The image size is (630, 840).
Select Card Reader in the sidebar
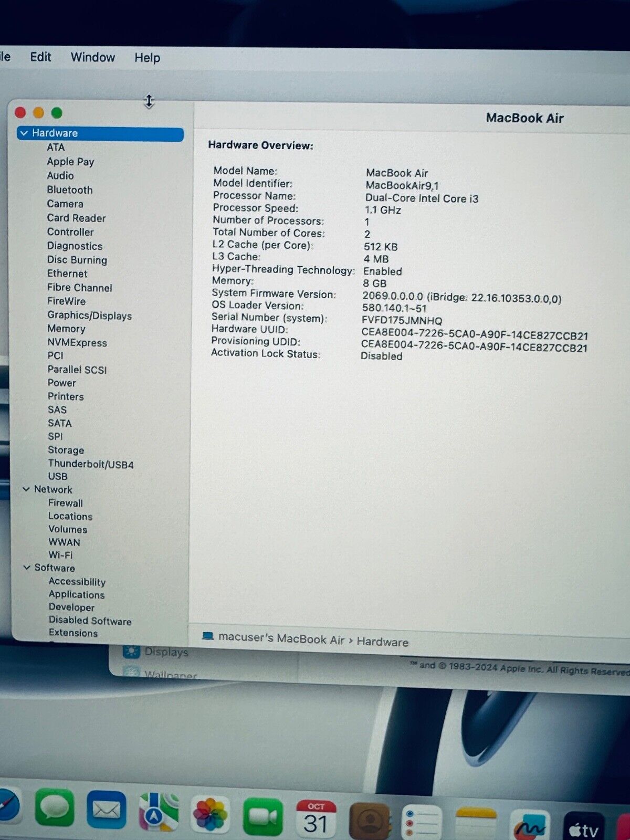point(76,218)
